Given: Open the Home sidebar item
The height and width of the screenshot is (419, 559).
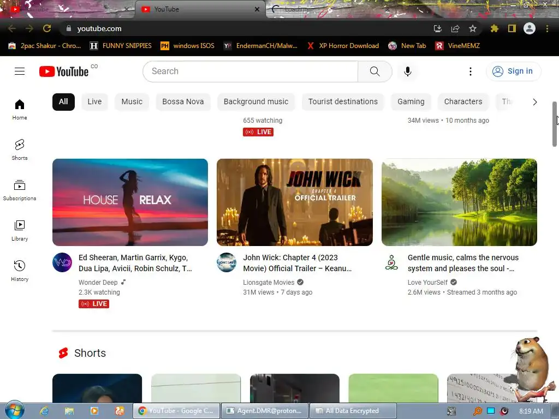Looking at the screenshot, I should click(20, 109).
